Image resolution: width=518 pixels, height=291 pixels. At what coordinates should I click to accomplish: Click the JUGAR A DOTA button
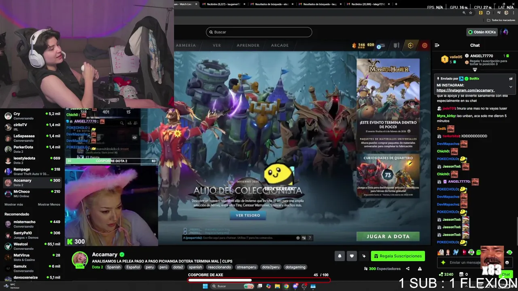388,236
